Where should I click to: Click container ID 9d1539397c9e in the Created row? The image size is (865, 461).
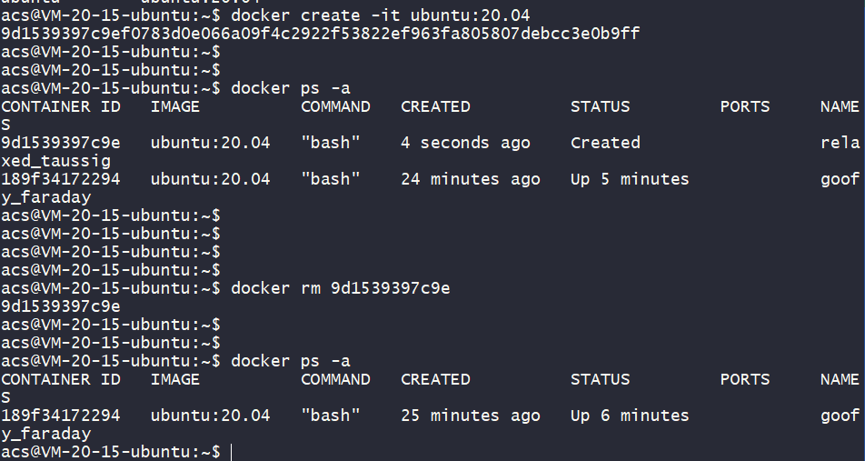pyautogui.click(x=60, y=143)
